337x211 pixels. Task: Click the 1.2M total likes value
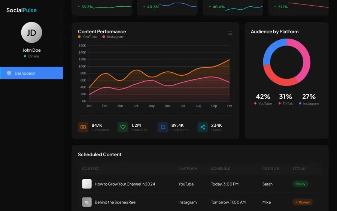pyautogui.click(x=136, y=125)
